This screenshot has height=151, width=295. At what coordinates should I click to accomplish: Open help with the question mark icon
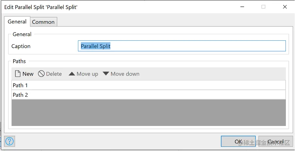(x=10, y=141)
